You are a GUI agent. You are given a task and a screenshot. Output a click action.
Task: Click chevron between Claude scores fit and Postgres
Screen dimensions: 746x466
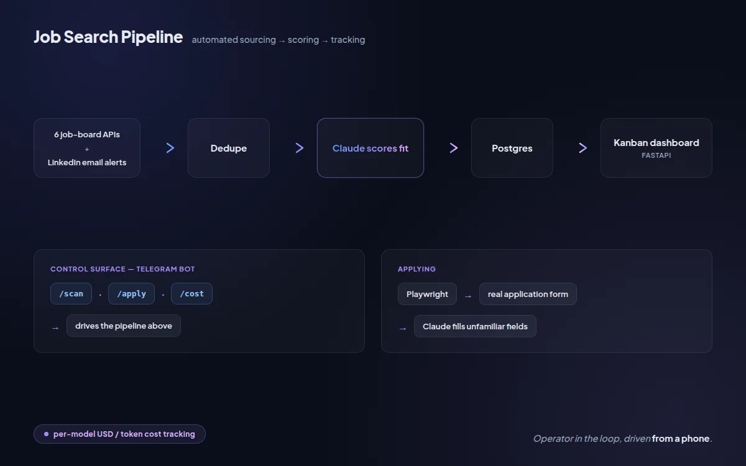pyautogui.click(x=454, y=148)
